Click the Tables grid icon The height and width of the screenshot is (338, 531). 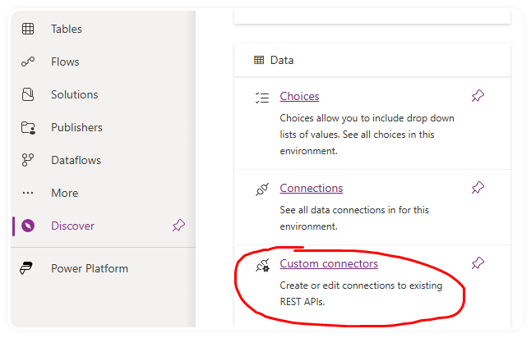[x=28, y=29]
